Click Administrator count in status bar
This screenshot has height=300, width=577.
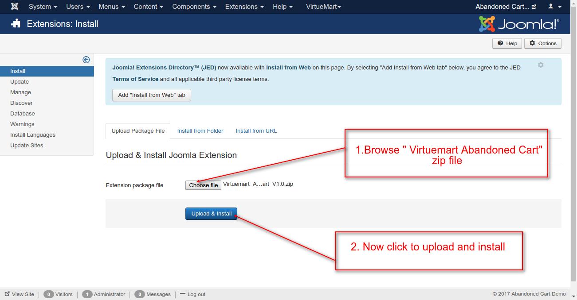point(104,294)
